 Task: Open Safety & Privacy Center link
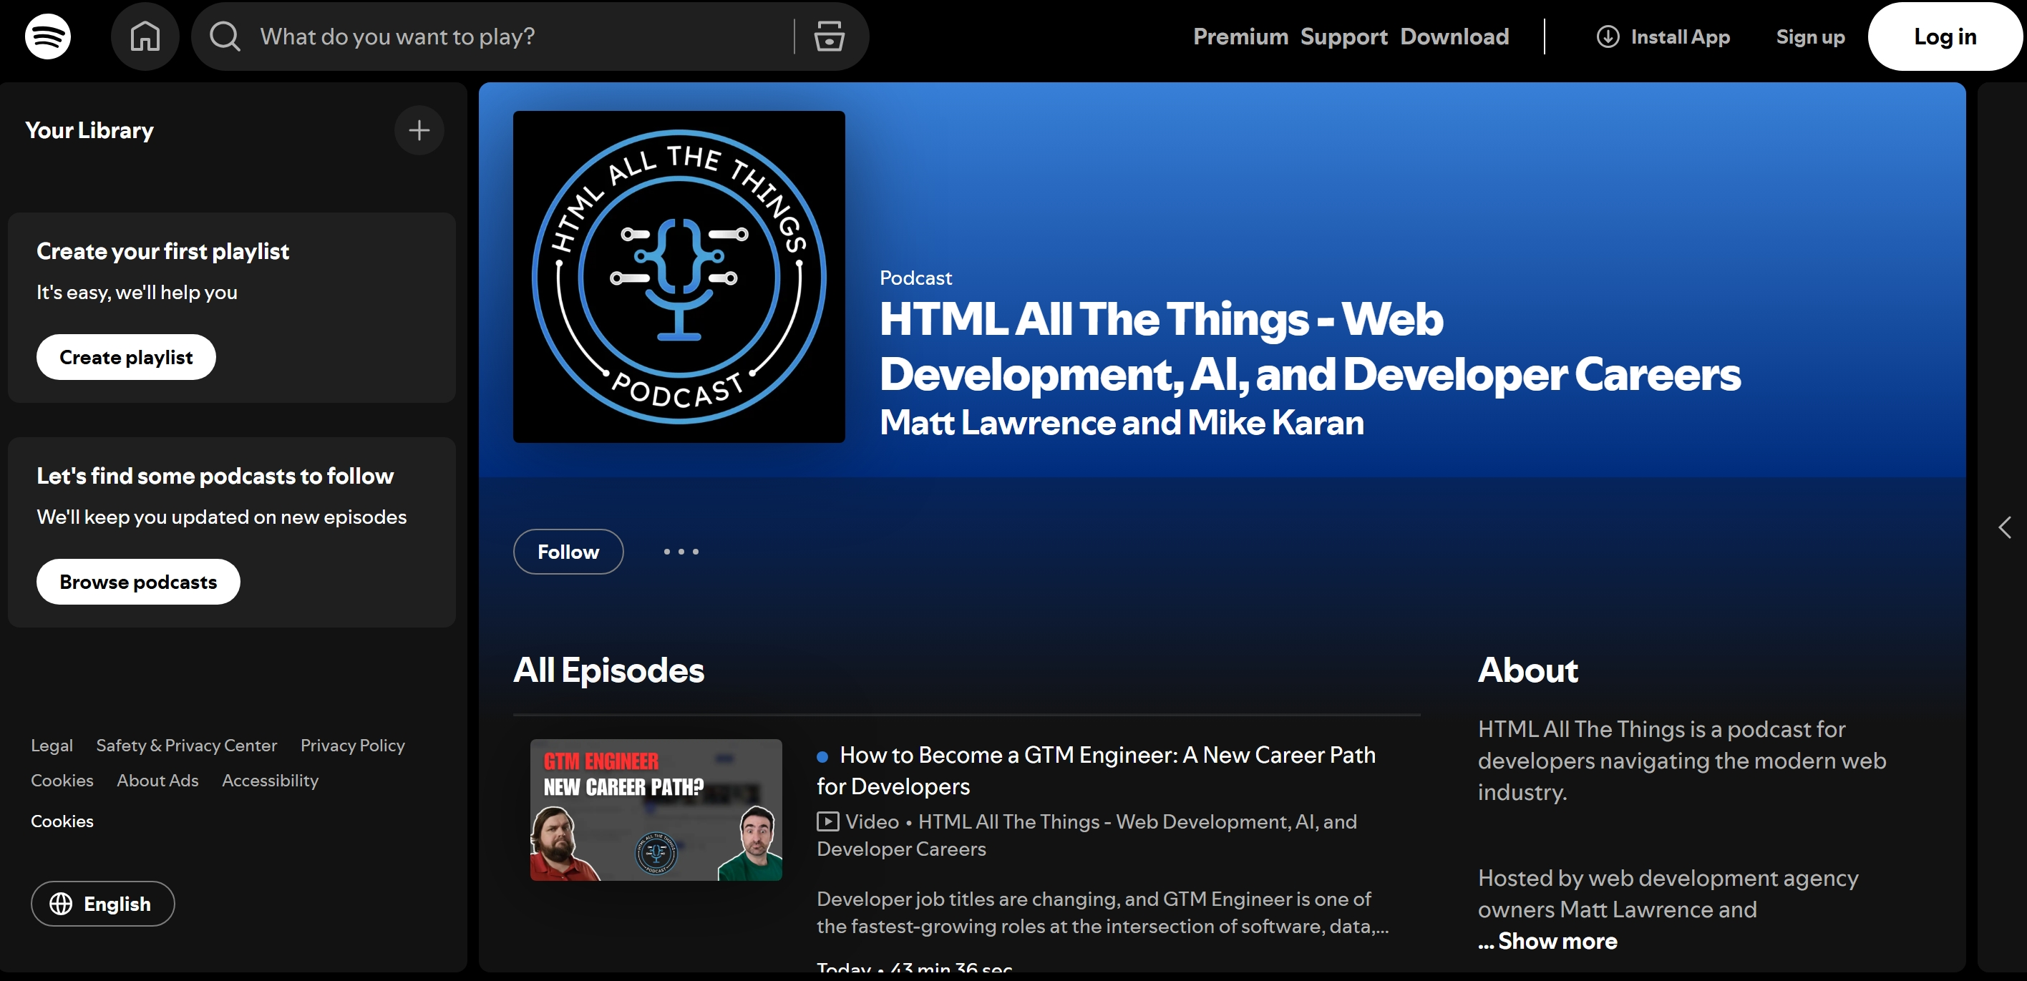tap(187, 745)
